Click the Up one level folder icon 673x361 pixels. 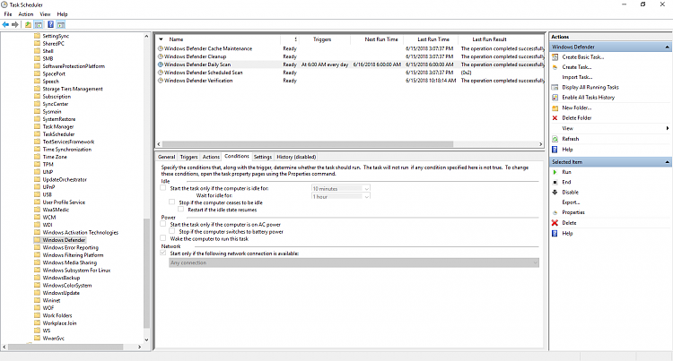click(x=28, y=24)
